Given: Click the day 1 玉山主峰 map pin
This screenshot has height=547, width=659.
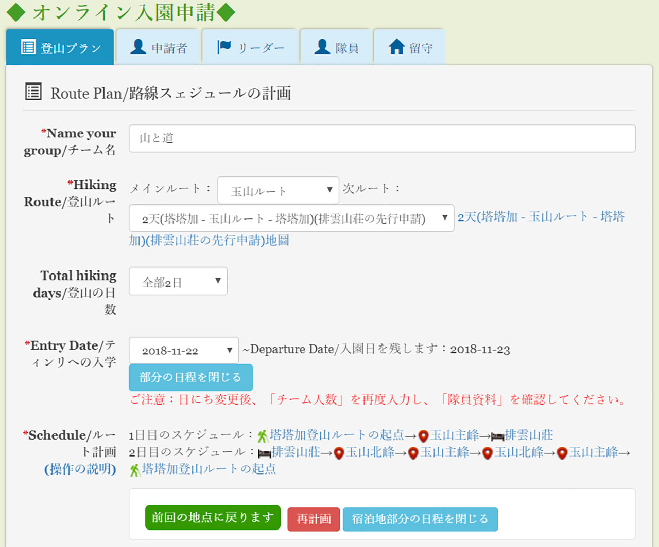Looking at the screenshot, I should (423, 436).
